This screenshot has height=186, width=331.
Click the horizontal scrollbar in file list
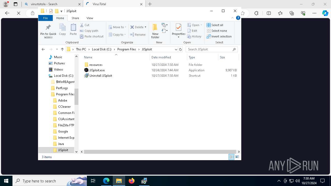pos(160,152)
